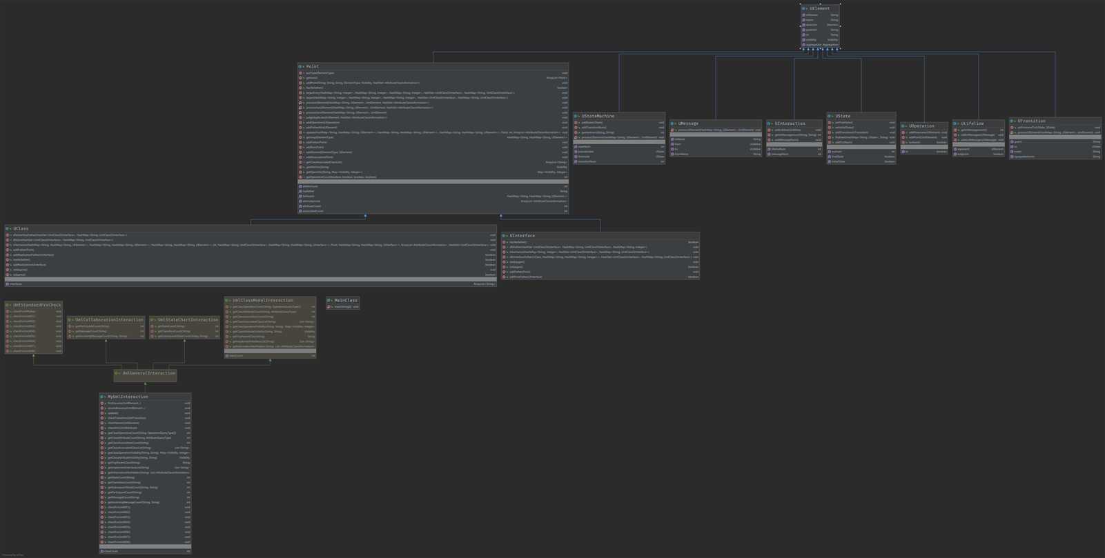The image size is (1105, 558).
Task: Select the UmlClassModelInteraction interface title
Action: [263, 300]
